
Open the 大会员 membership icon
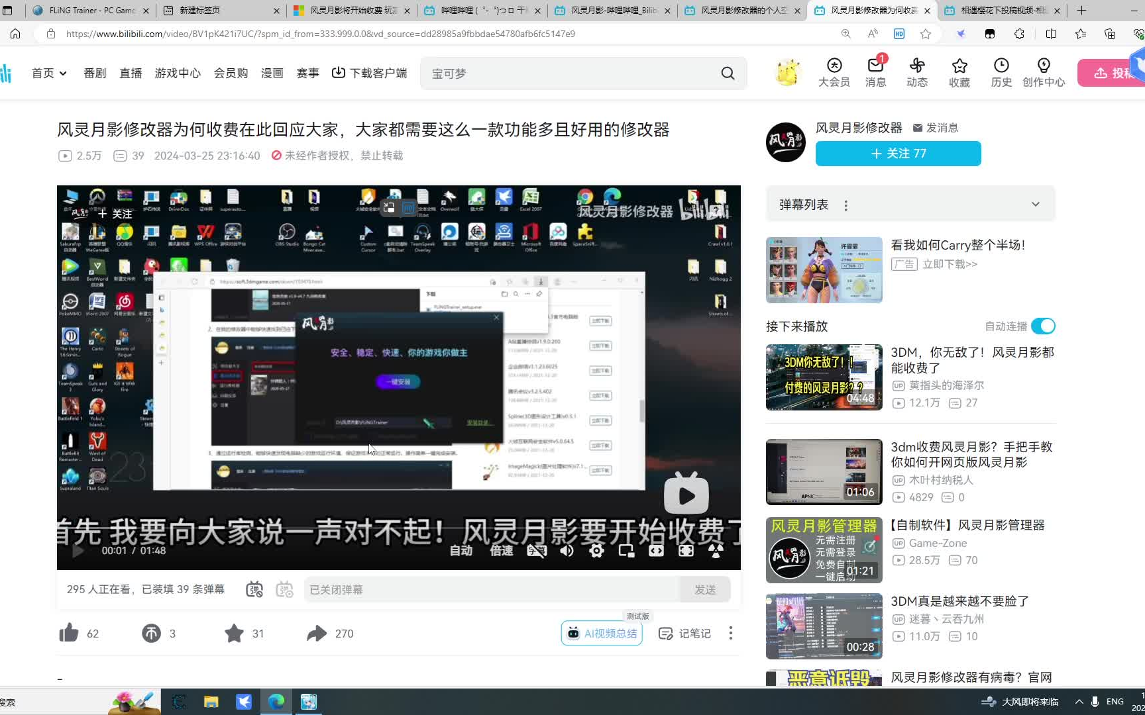(834, 72)
